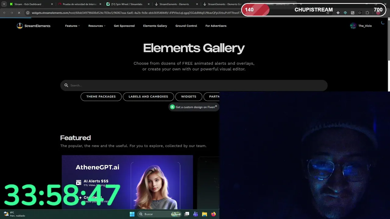This screenshot has height=219, width=390.
Task: View site information icon in address bar
Action: click(x=28, y=13)
